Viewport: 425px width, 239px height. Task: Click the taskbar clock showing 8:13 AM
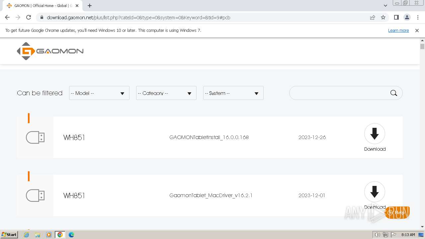[408, 235]
